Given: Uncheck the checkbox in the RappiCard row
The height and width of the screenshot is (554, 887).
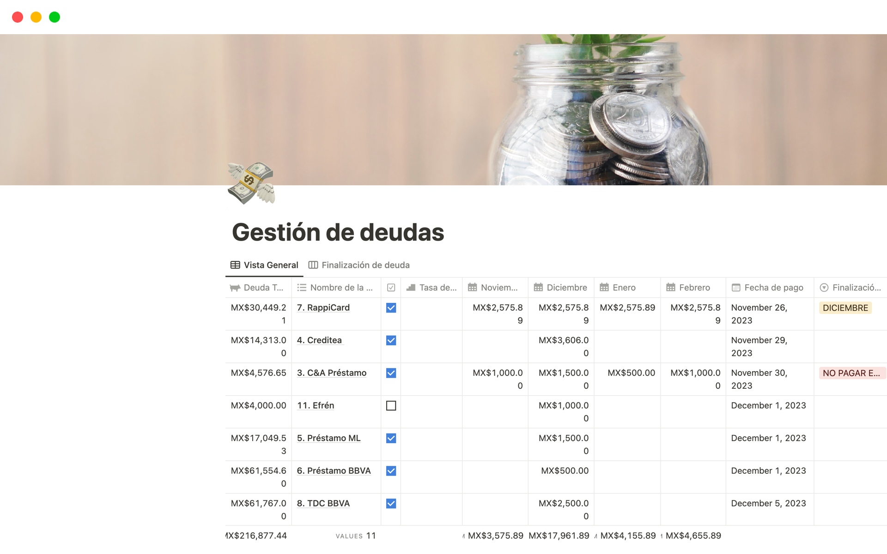Looking at the screenshot, I should coord(391,307).
